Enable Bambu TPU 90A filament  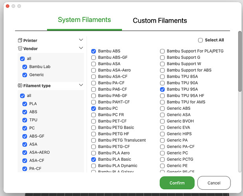click(x=162, y=83)
